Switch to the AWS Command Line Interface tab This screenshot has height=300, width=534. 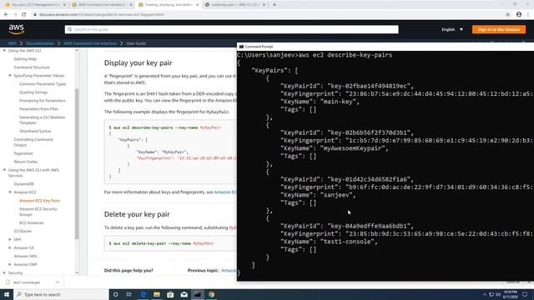pyautogui.click(x=102, y=5)
